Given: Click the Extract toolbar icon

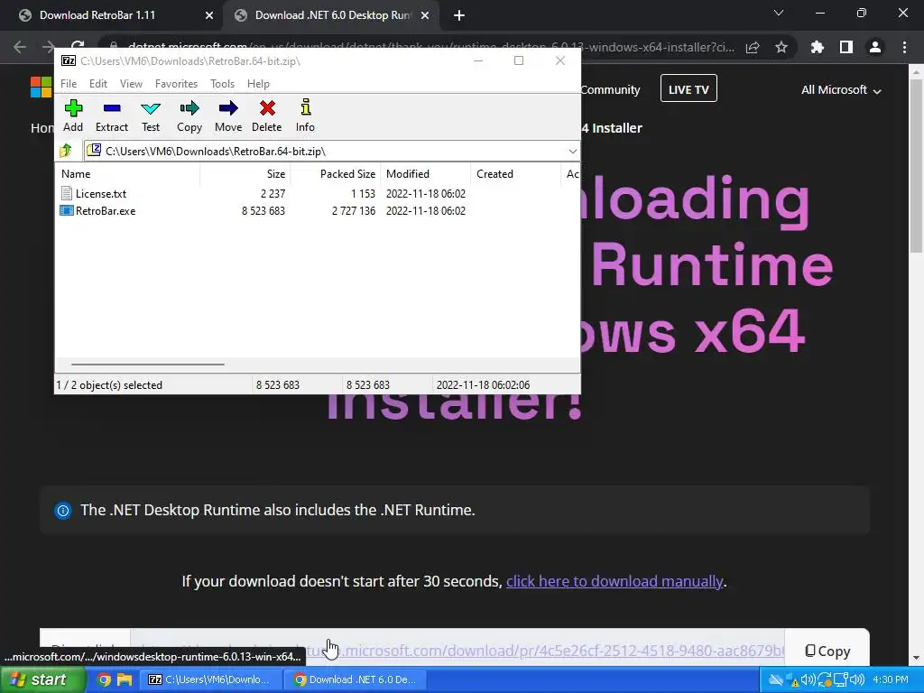Looking at the screenshot, I should click(111, 116).
